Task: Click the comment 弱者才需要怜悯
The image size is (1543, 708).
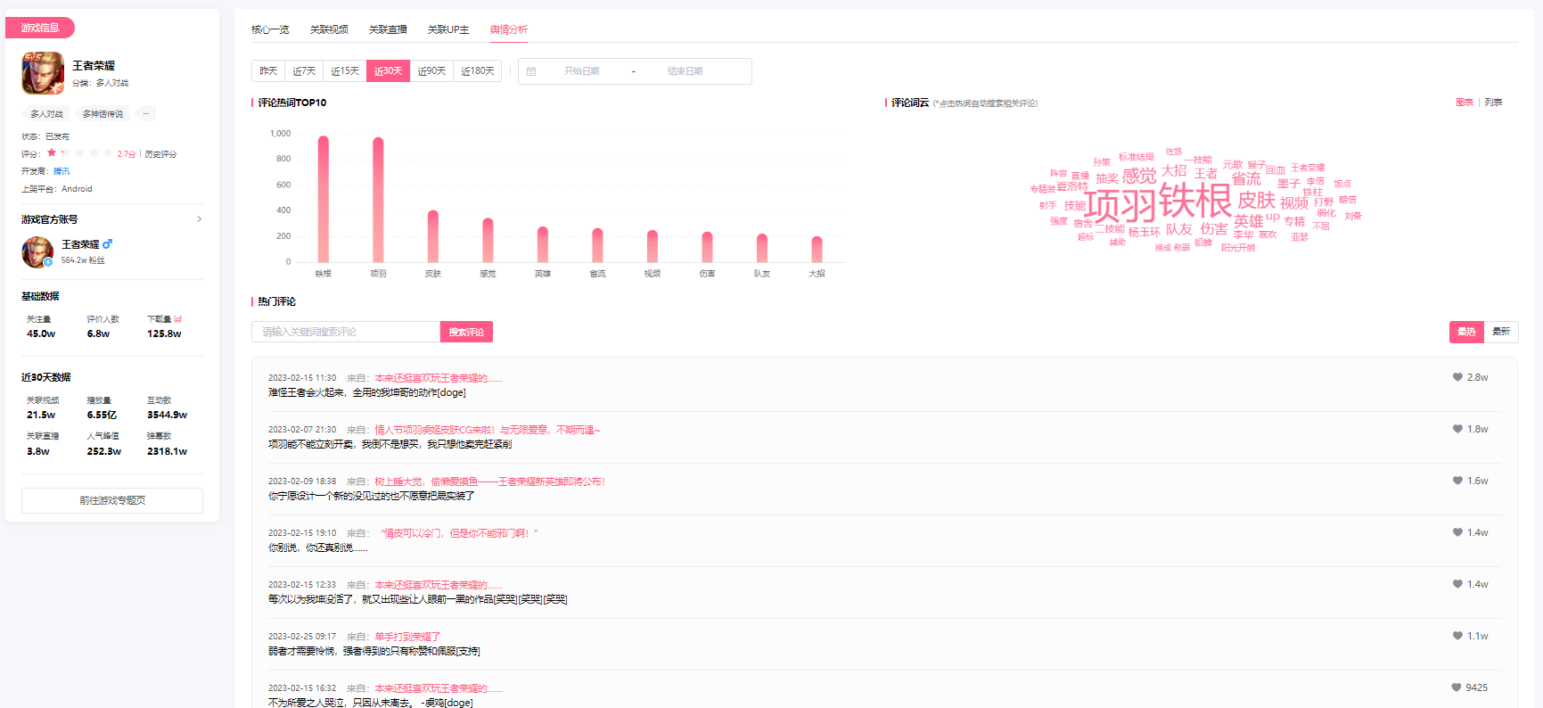Action: pos(374,651)
